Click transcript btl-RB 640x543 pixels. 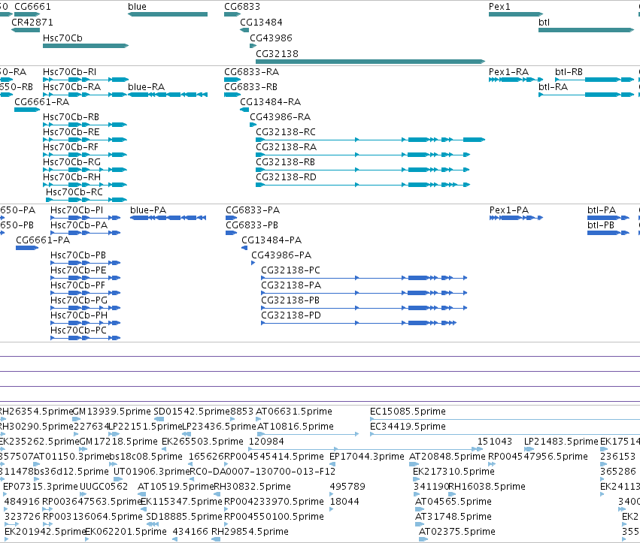(x=594, y=80)
